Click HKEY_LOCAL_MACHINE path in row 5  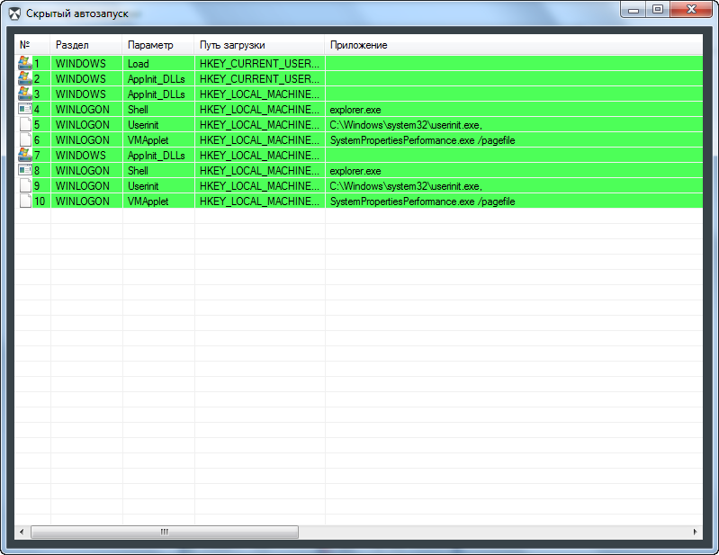[259, 125]
